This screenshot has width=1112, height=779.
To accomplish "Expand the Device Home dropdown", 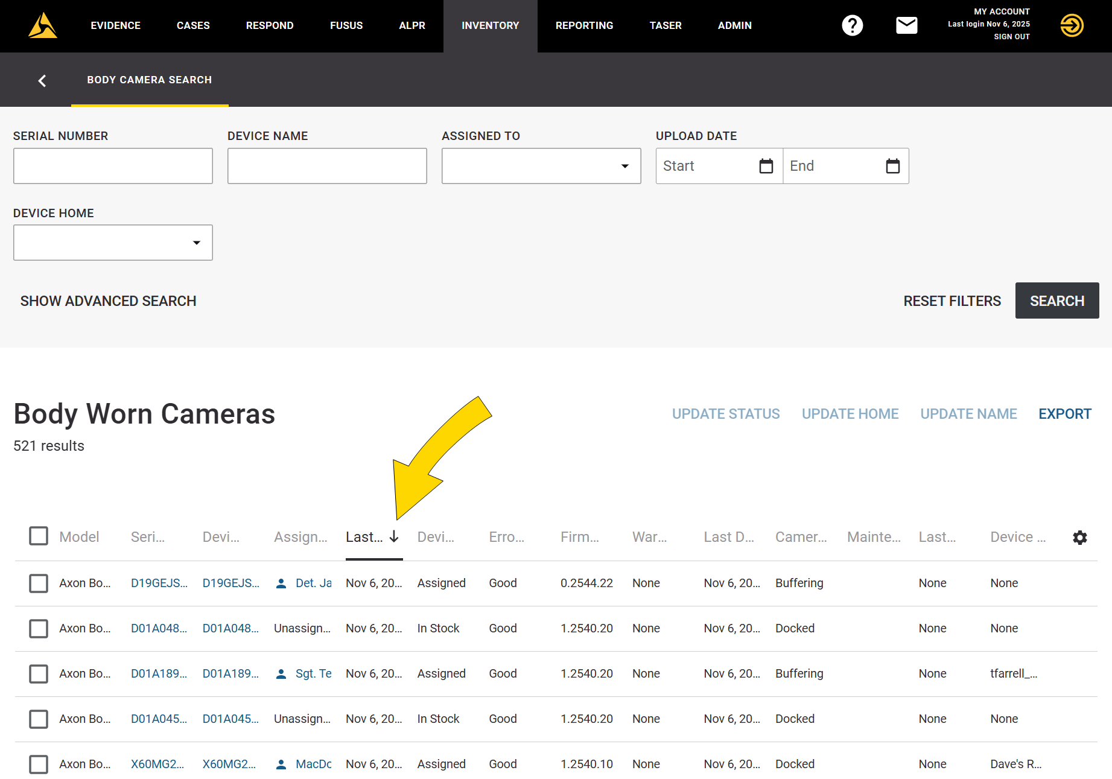I will coord(196,243).
